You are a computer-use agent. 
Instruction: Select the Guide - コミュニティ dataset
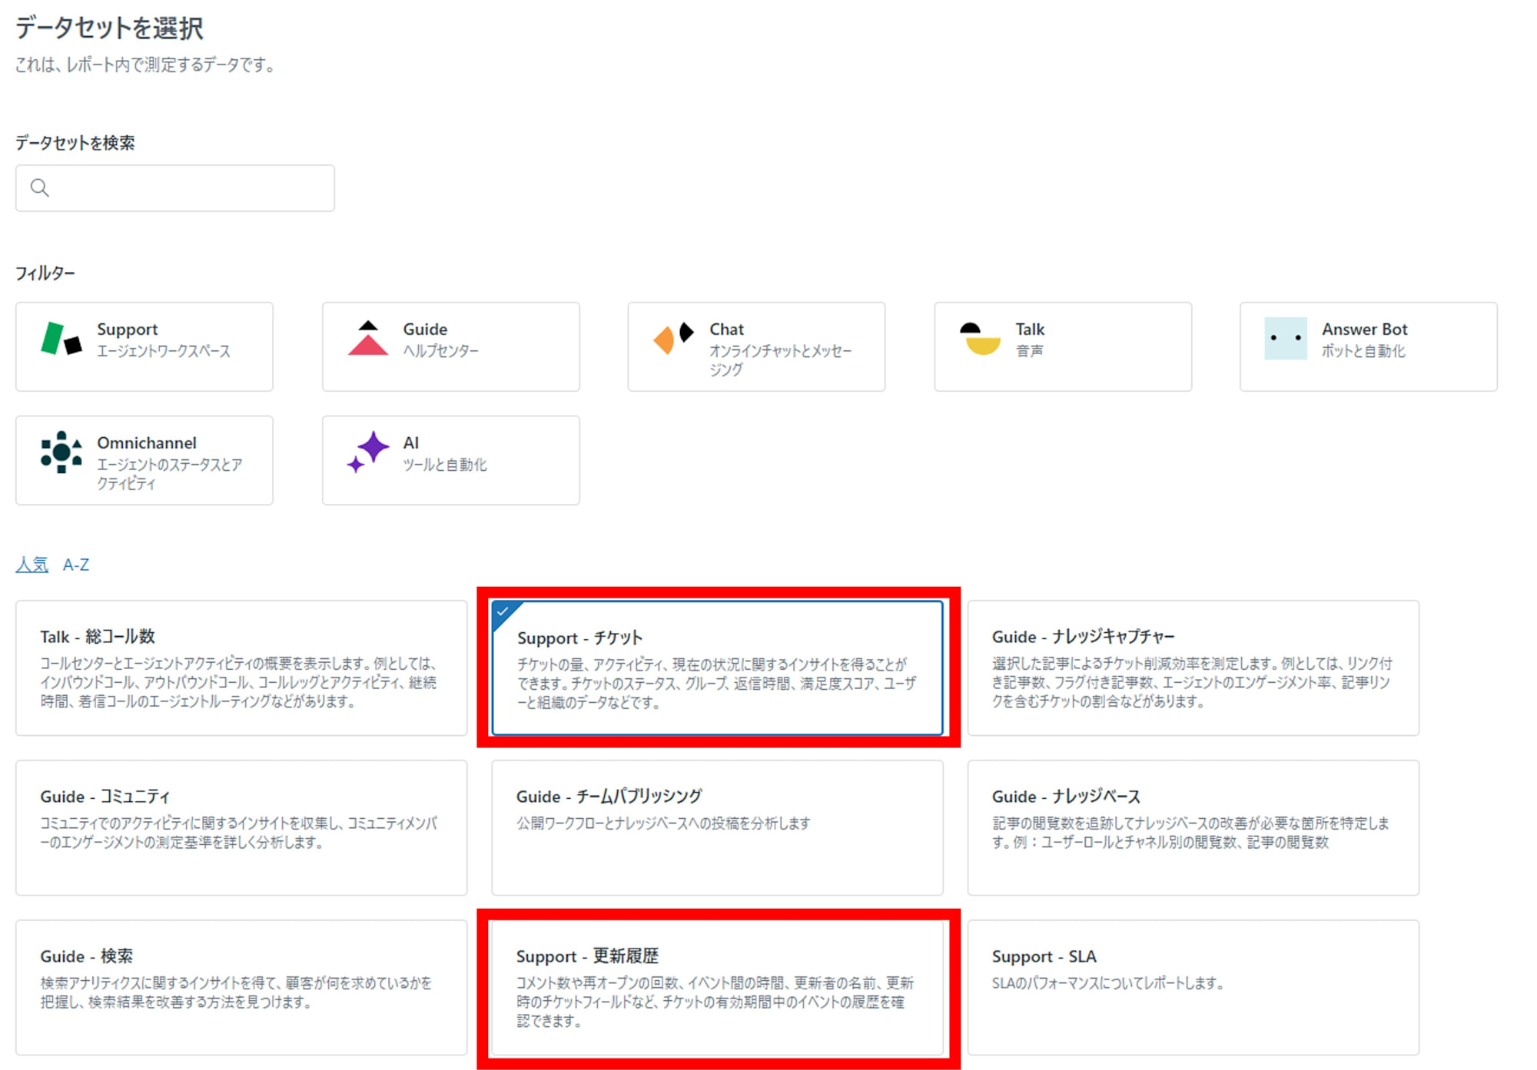(x=241, y=828)
